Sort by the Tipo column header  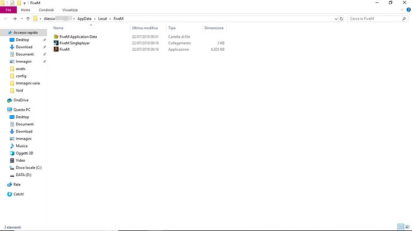click(x=172, y=28)
